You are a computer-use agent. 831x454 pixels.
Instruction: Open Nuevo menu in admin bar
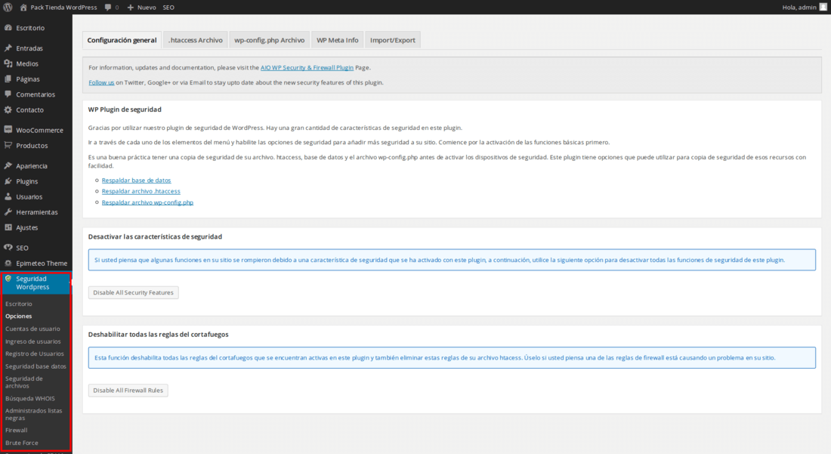point(147,8)
